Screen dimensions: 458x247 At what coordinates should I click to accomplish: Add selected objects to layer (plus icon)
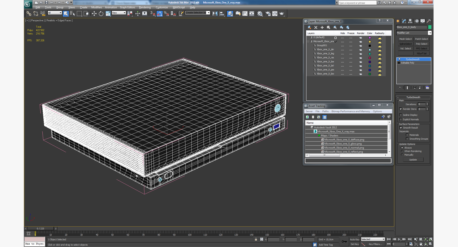(x=322, y=27)
